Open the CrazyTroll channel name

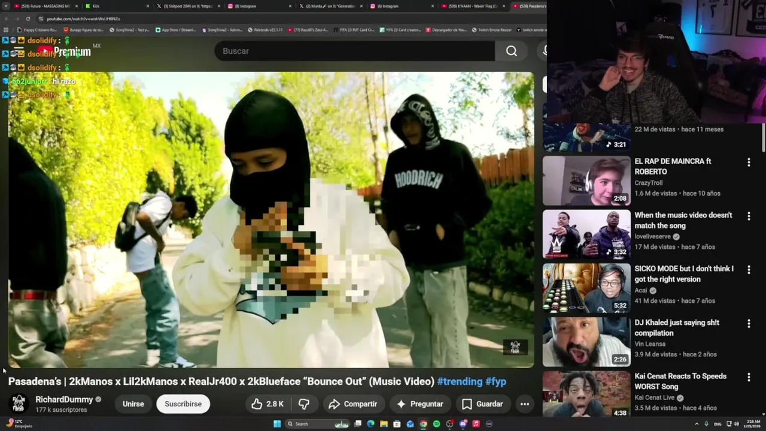coord(649,183)
